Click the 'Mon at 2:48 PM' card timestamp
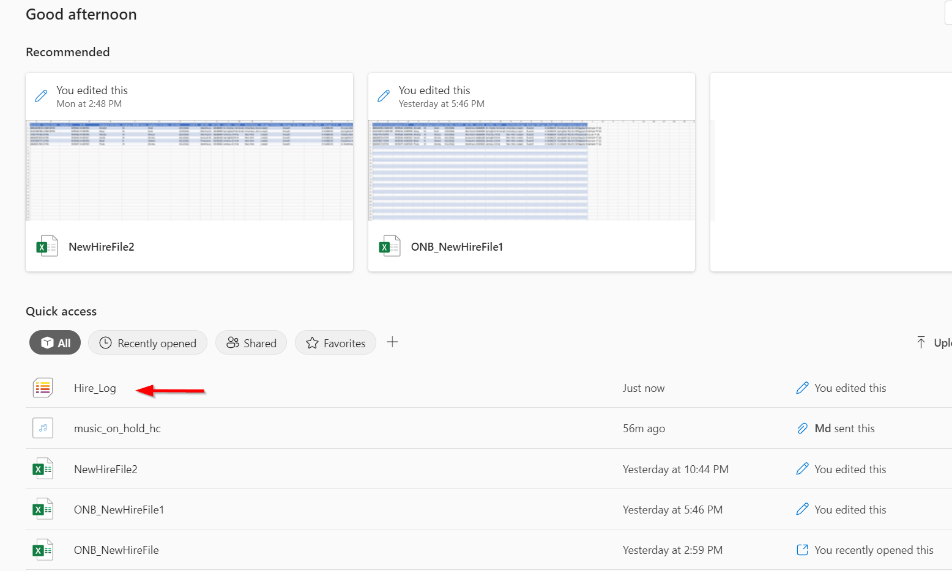The width and height of the screenshot is (952, 571). pyautogui.click(x=89, y=104)
